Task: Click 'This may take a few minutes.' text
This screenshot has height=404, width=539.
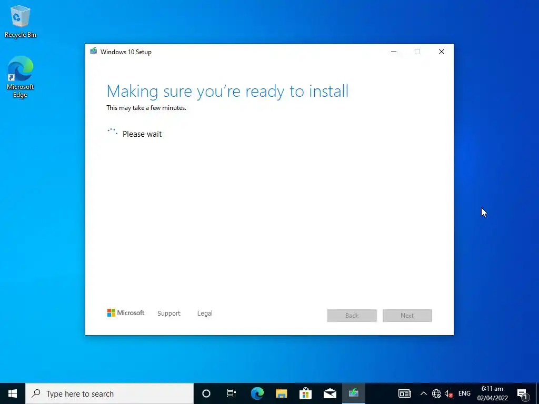Action: pos(146,108)
